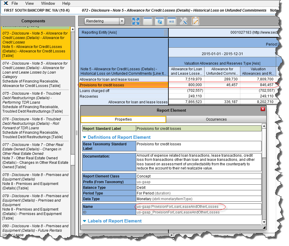Open the Window menu

(48, 3)
